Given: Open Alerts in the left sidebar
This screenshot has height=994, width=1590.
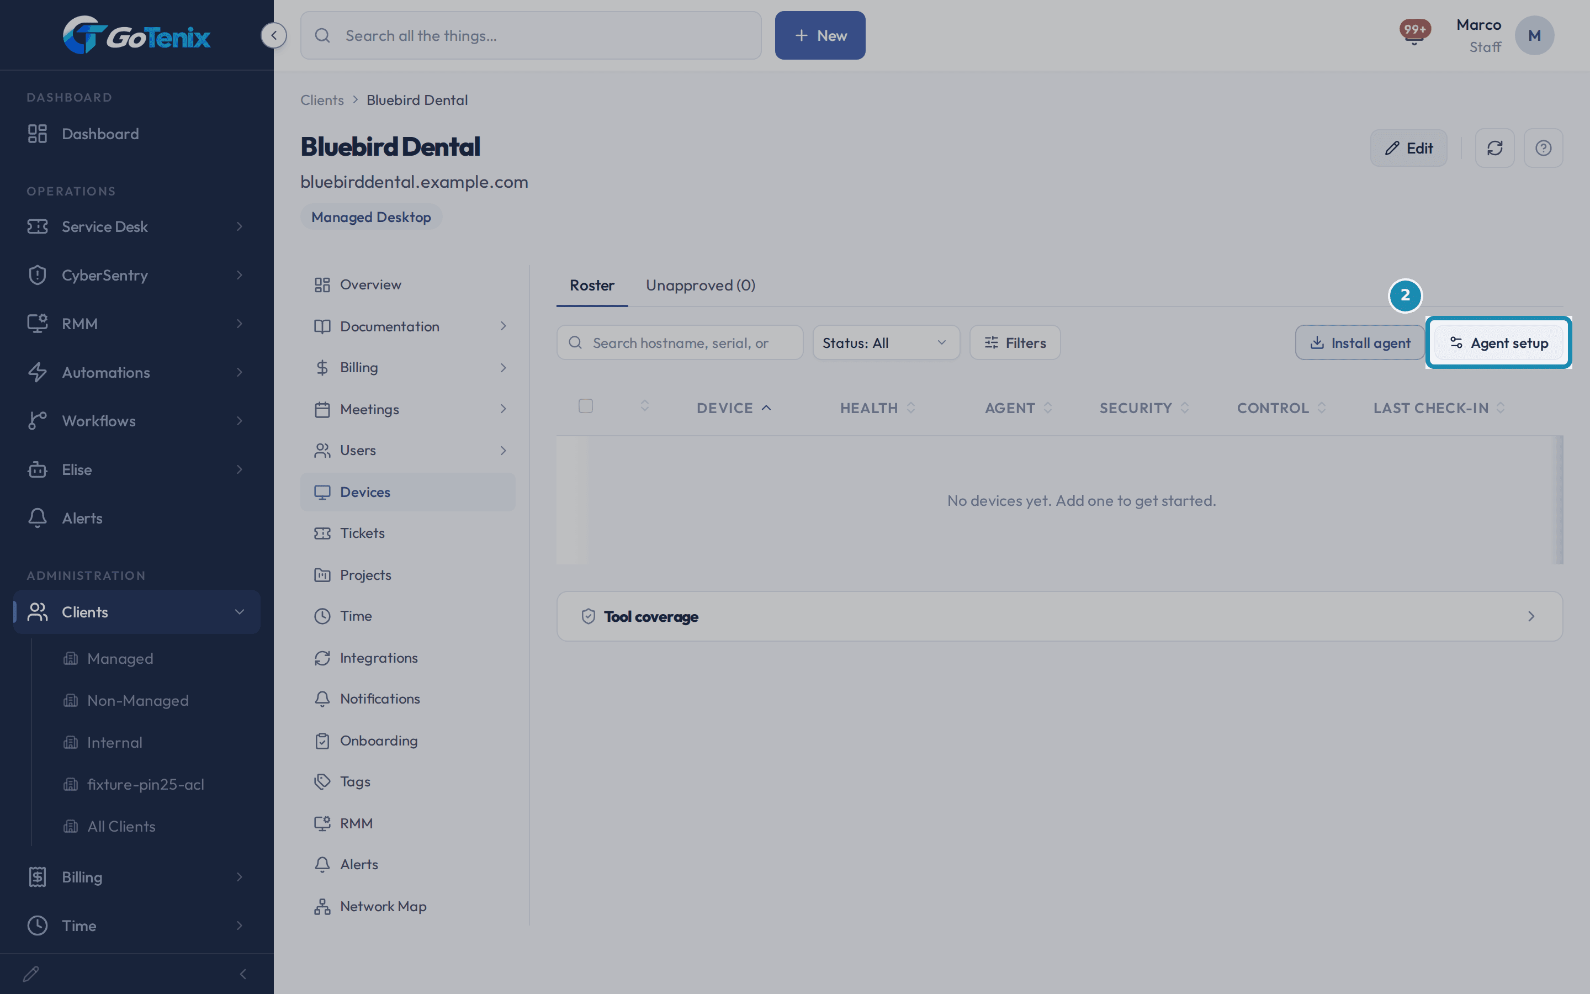Looking at the screenshot, I should (x=137, y=518).
